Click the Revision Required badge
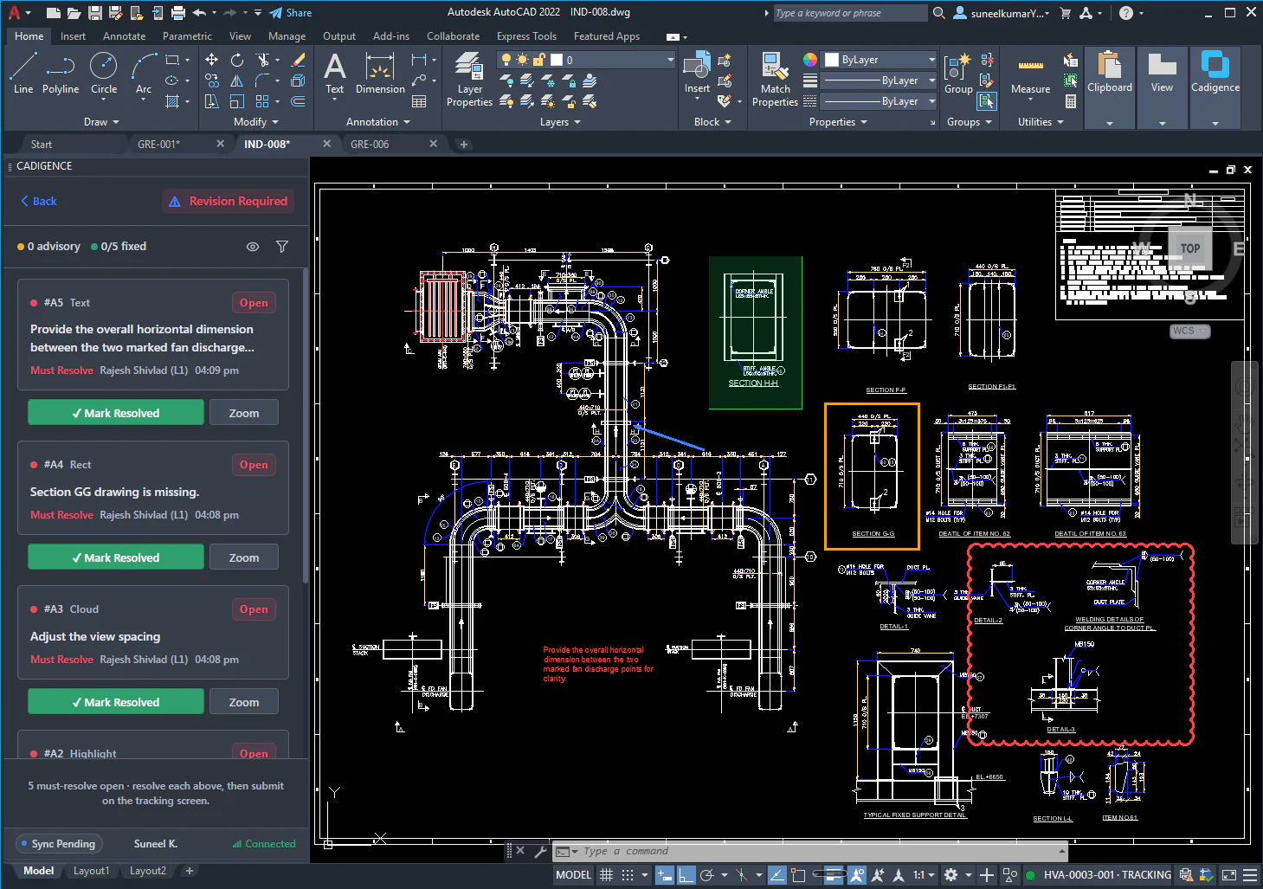 pos(229,201)
